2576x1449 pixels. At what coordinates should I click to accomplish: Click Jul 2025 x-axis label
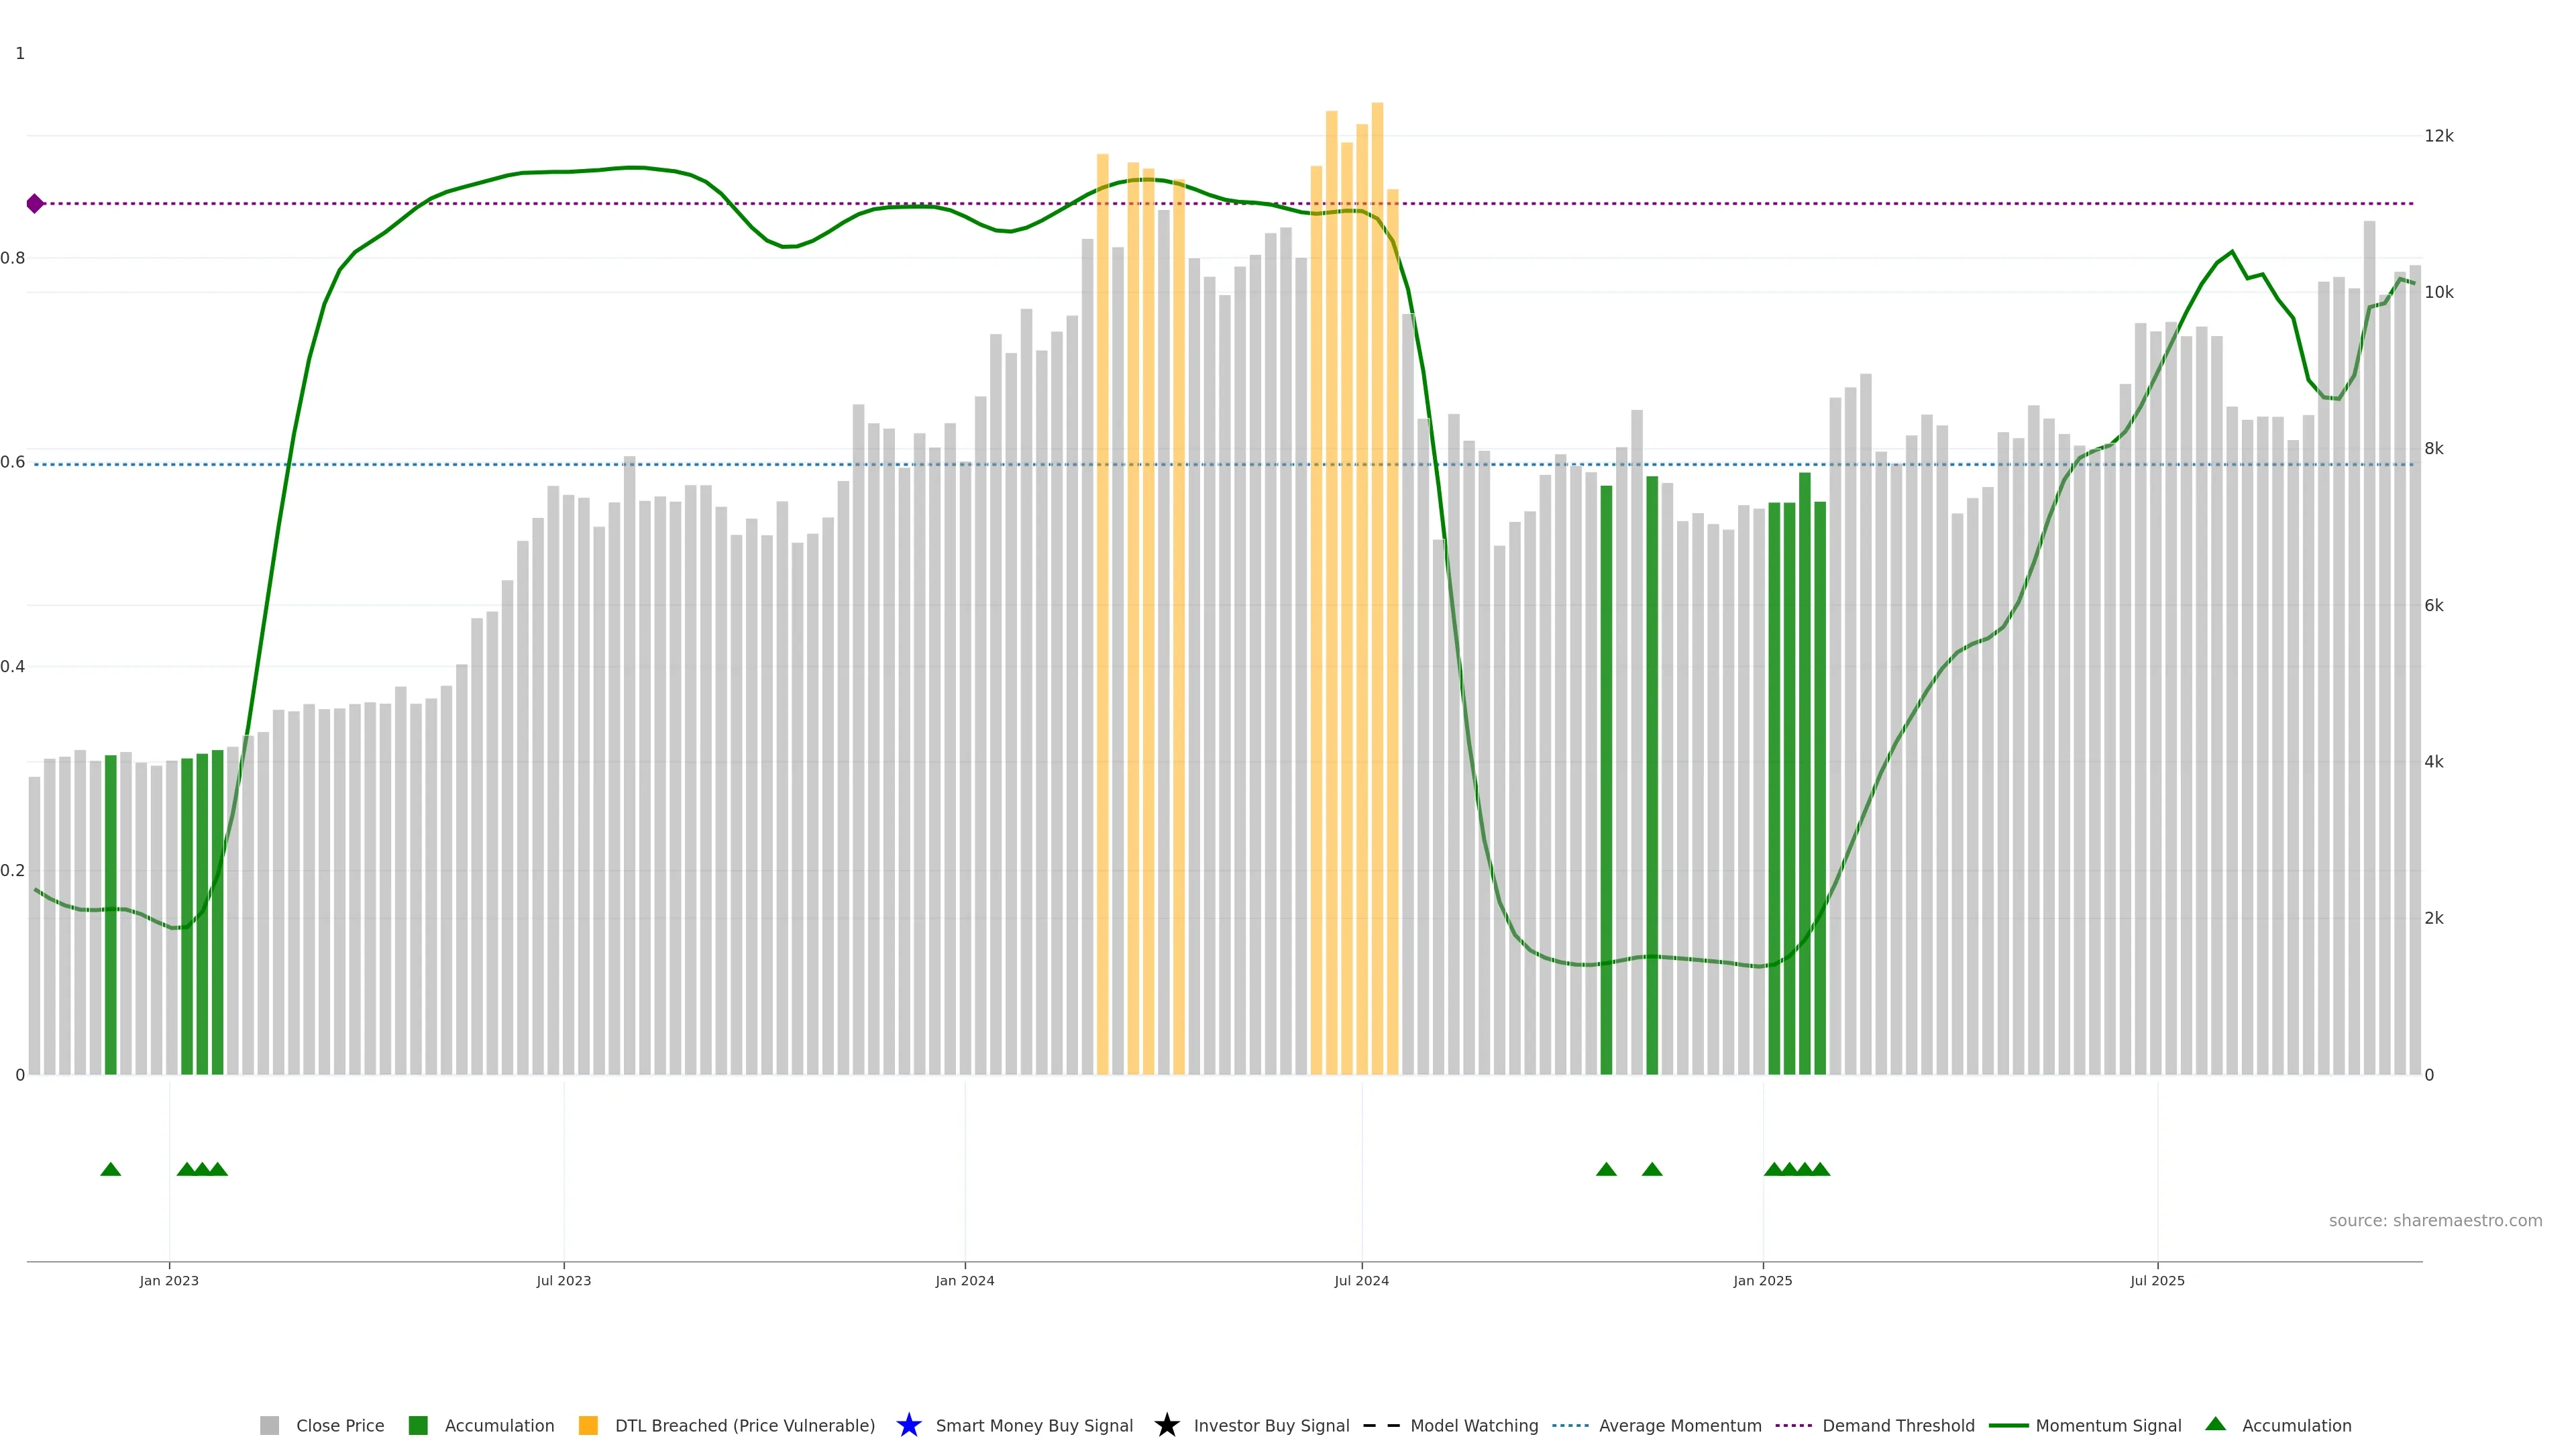click(x=2157, y=1281)
